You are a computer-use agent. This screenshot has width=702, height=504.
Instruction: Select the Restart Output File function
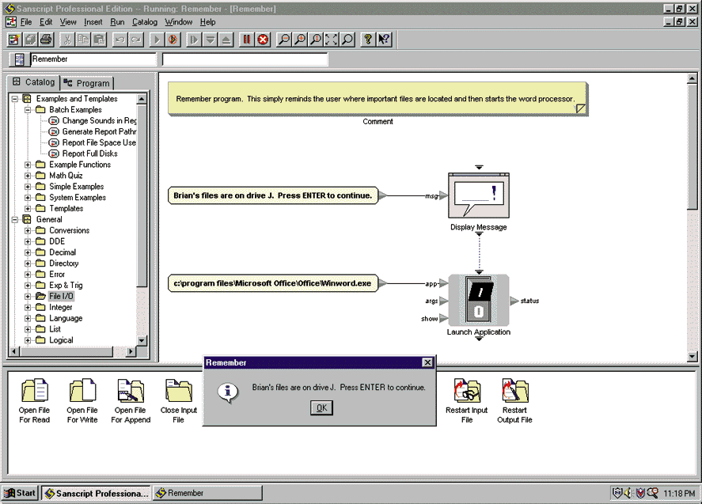[514, 400]
